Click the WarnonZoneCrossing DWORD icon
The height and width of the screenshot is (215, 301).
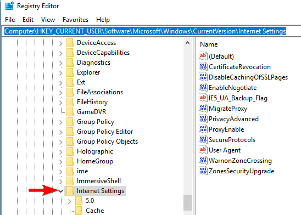point(203,161)
